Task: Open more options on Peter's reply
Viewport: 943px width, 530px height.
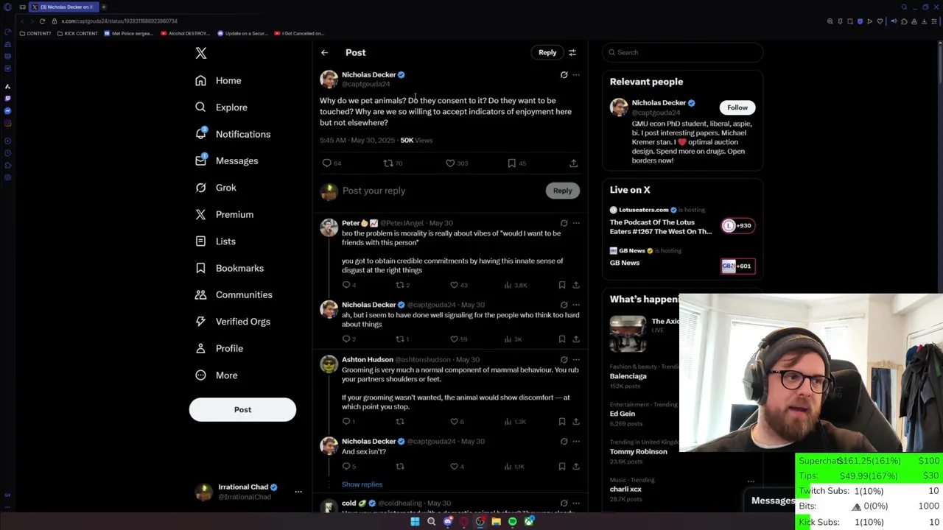Action: click(x=576, y=223)
